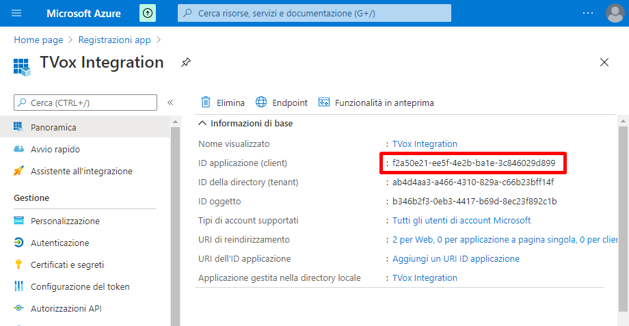Open Personalizzazione settings
This screenshot has height=326, width=629.
coord(65,221)
